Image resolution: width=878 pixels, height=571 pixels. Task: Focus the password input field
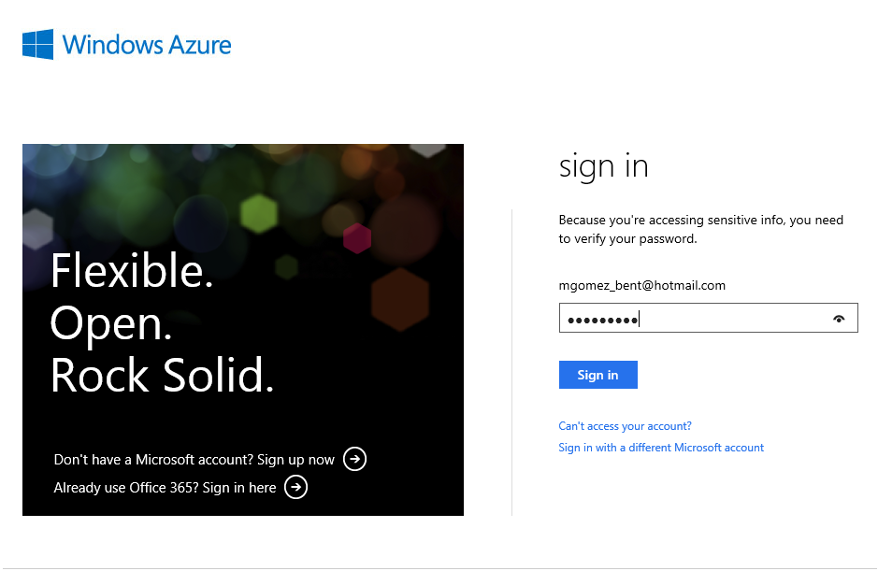pos(709,318)
